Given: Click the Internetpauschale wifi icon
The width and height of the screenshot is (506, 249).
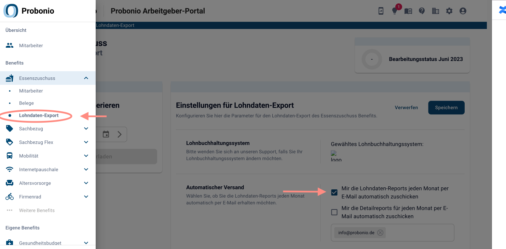Looking at the screenshot, I should point(10,169).
